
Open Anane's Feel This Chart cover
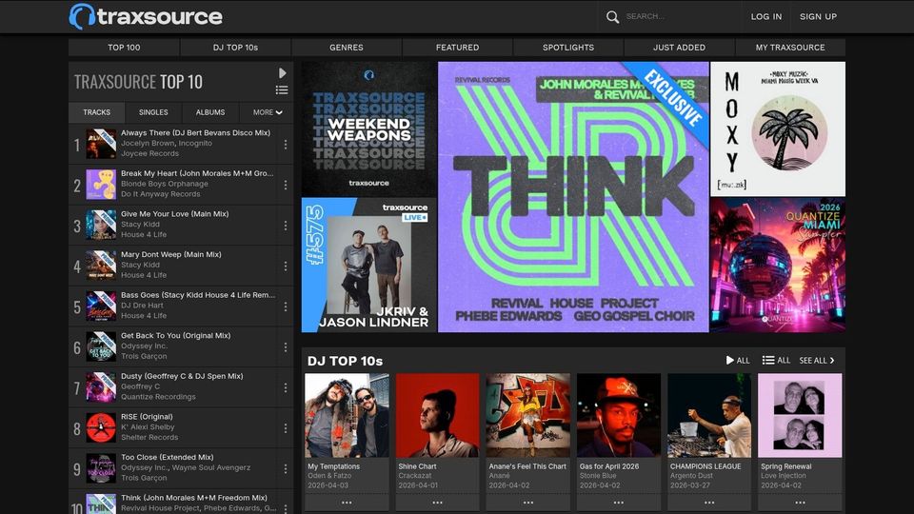point(528,416)
